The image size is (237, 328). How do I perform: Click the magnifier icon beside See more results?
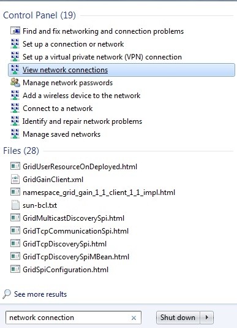[7, 294]
